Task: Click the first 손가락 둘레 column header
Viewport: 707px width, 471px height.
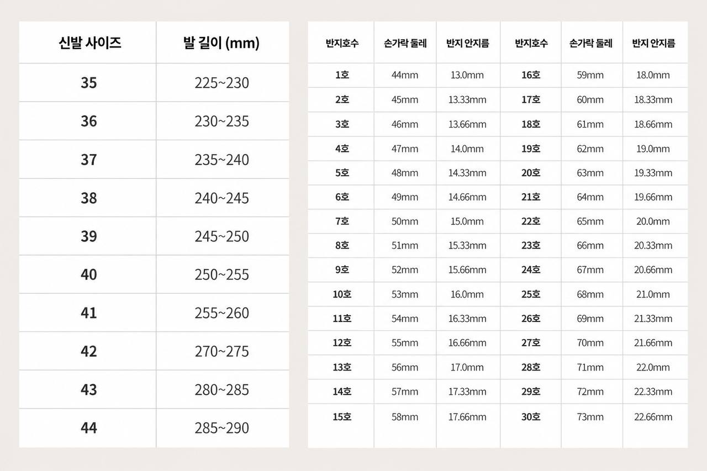Action: pyautogui.click(x=405, y=43)
